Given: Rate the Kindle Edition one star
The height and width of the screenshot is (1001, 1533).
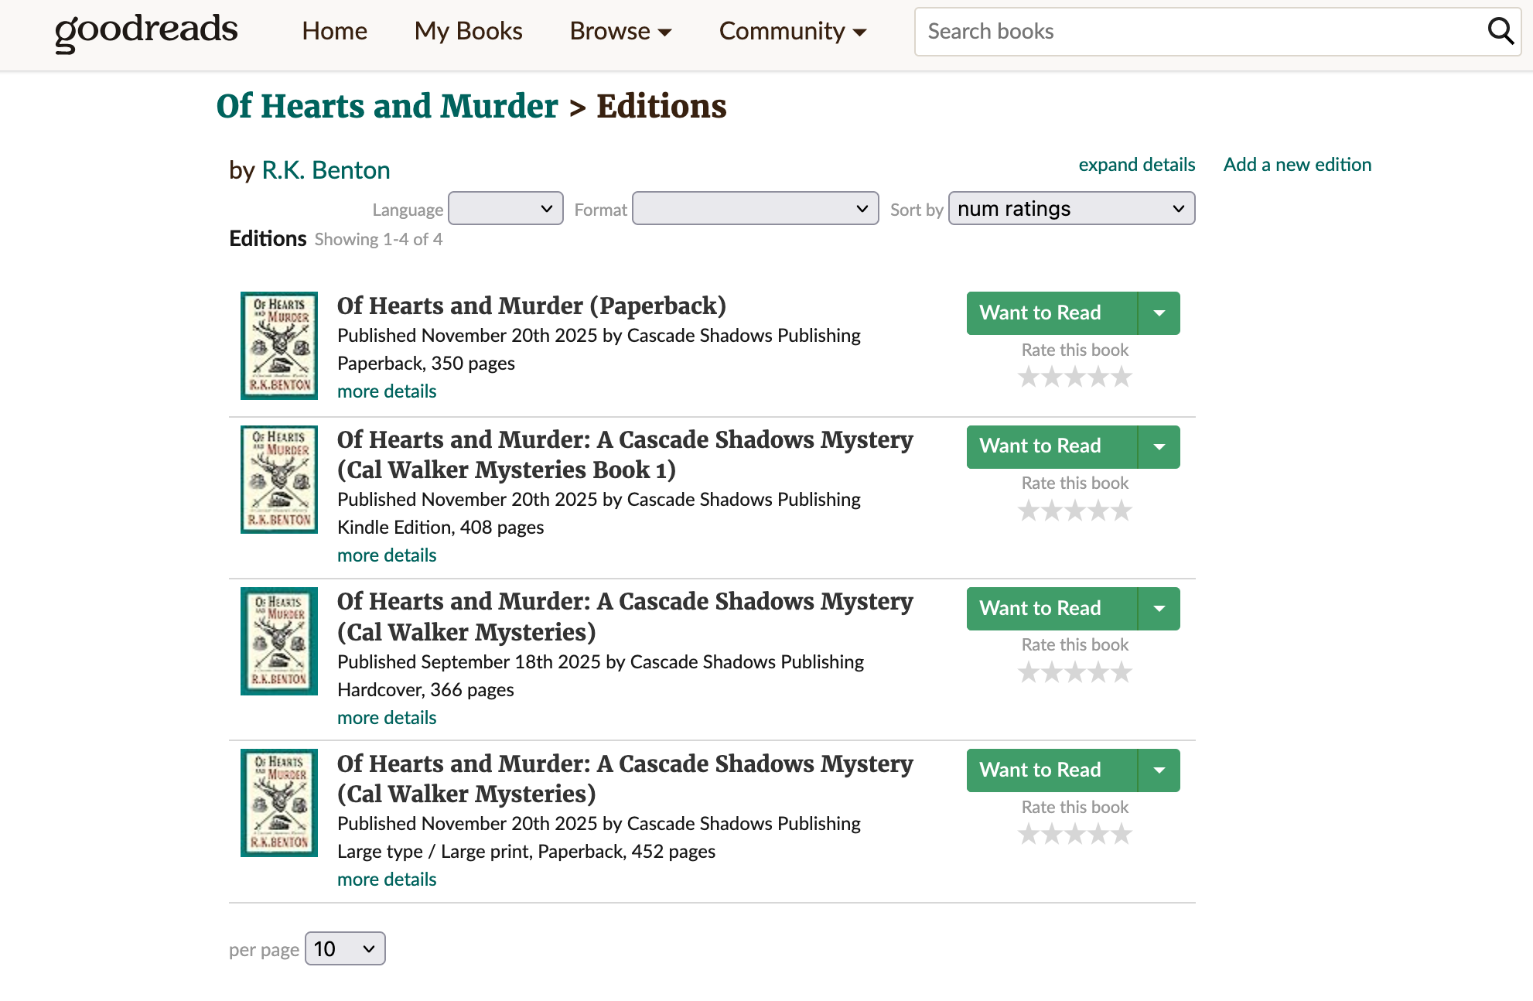Looking at the screenshot, I should (x=1029, y=511).
